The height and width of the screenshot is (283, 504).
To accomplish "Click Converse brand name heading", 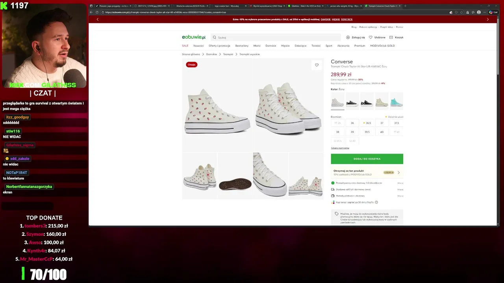I will click(x=342, y=62).
